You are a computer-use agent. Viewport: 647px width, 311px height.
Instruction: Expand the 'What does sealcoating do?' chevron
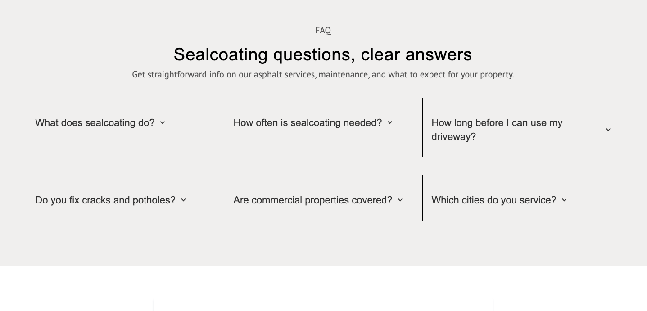tap(163, 122)
